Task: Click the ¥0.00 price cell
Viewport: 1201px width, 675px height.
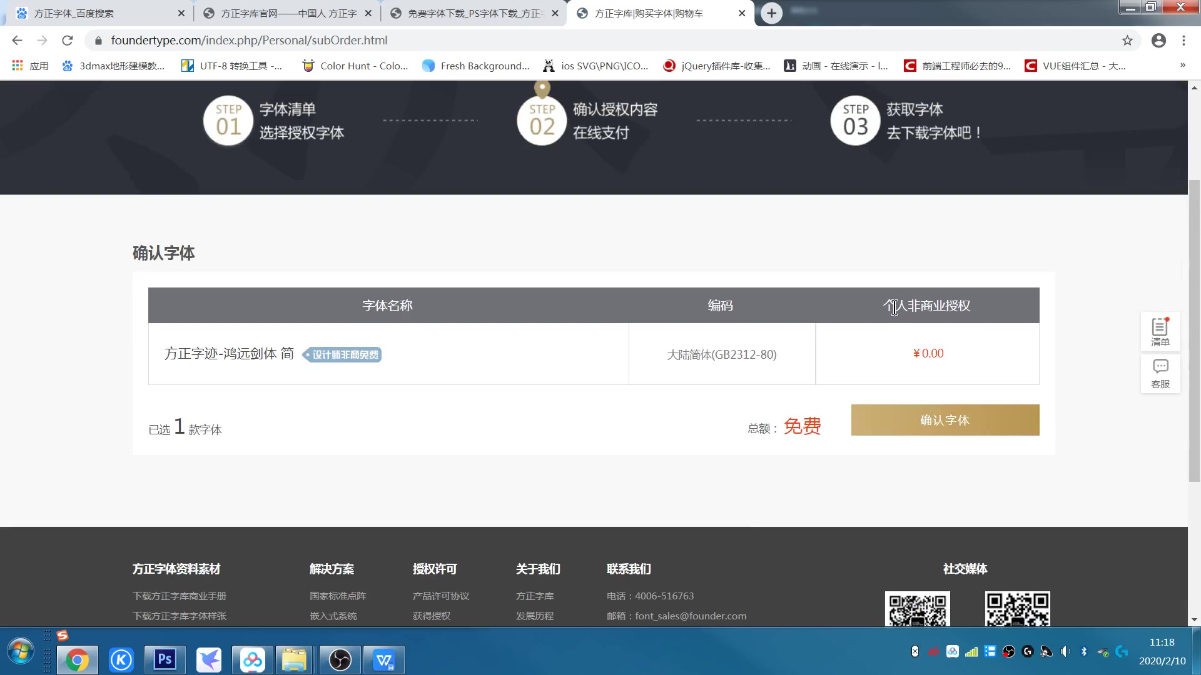Action: [928, 353]
